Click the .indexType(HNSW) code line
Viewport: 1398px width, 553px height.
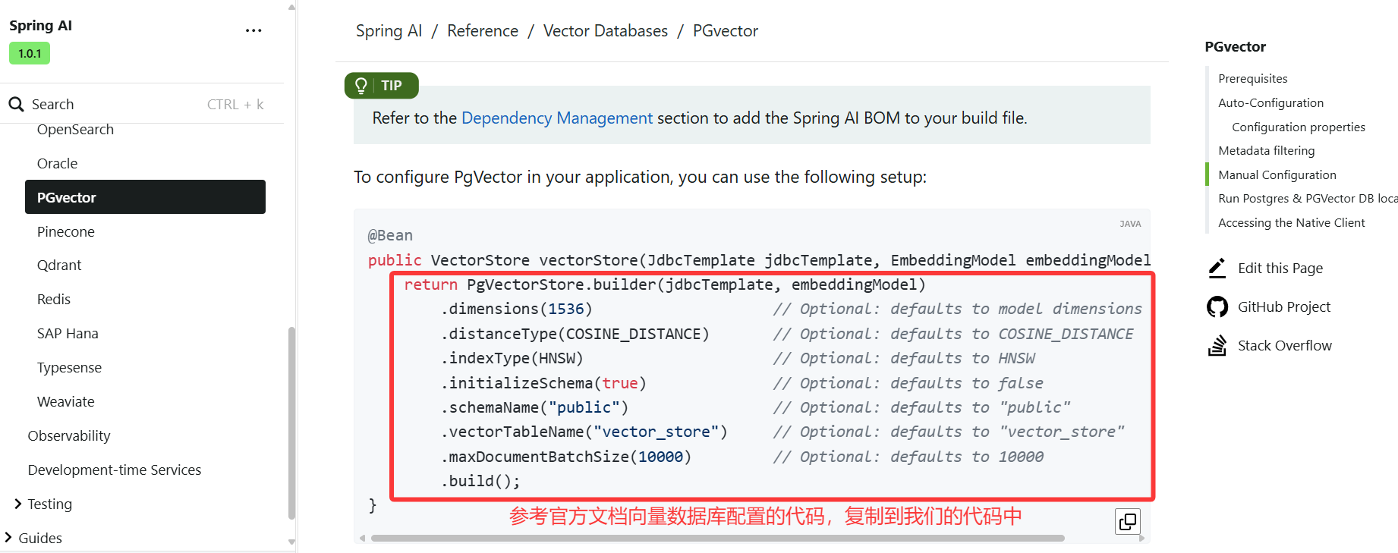click(x=512, y=358)
